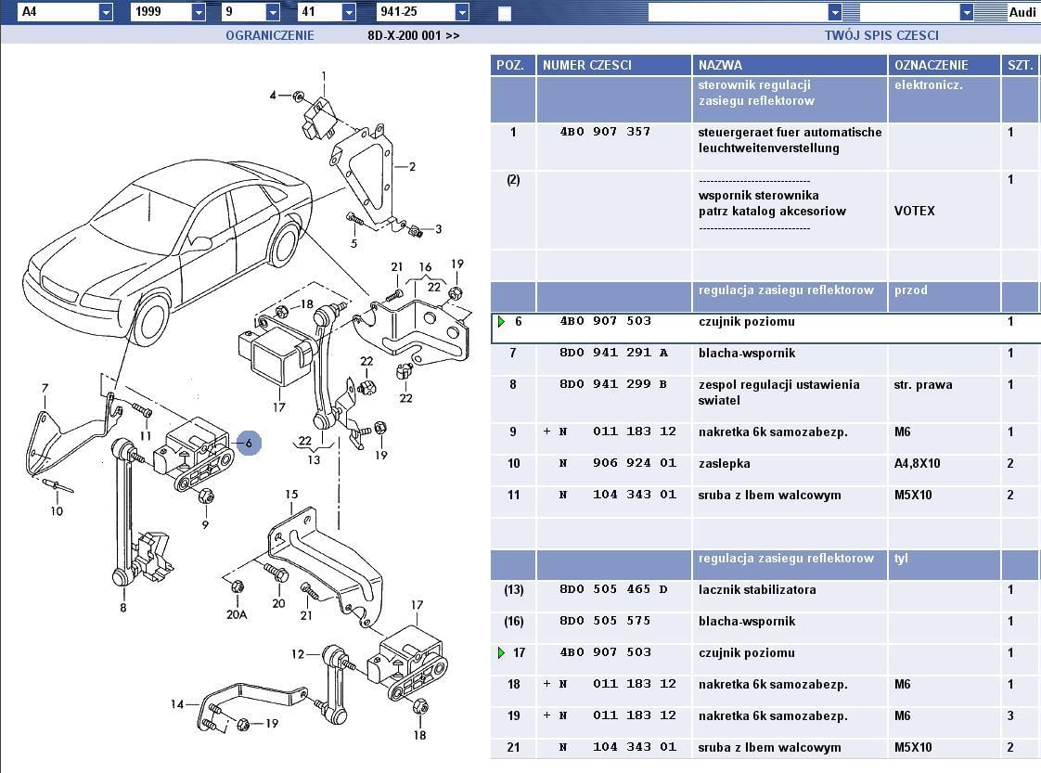Open the 1999 model year dropdown
Image resolution: width=1041 pixels, height=773 pixels.
click(199, 11)
